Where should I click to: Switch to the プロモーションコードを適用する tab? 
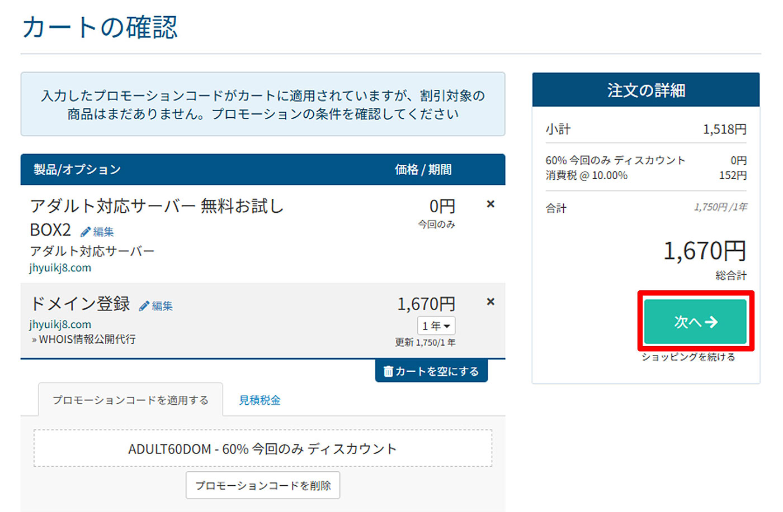(x=130, y=400)
